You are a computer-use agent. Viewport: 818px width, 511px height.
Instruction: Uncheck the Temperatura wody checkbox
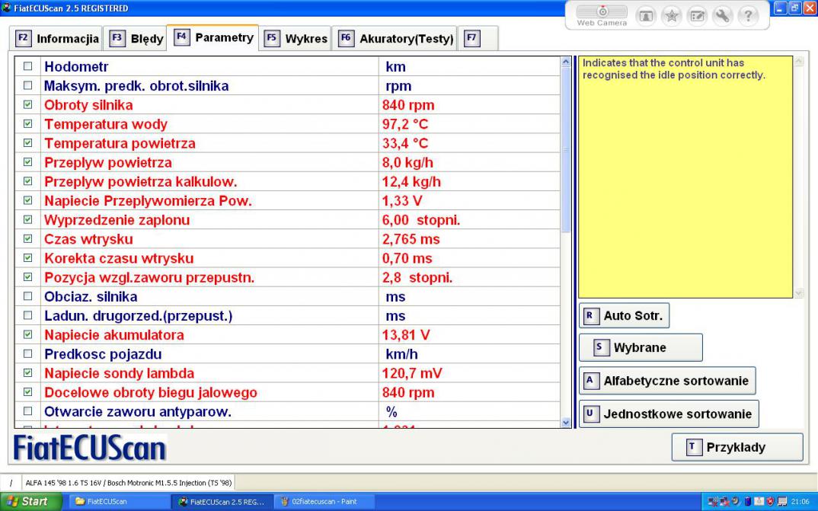pyautogui.click(x=27, y=124)
